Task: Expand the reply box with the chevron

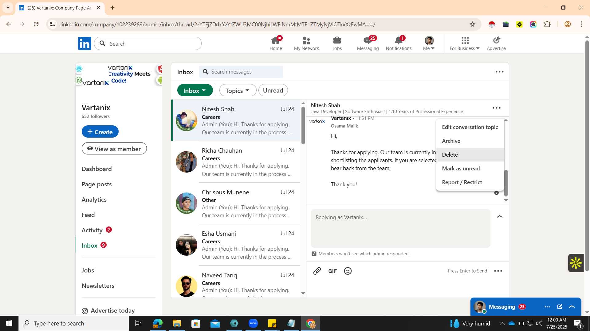Action: click(x=500, y=217)
